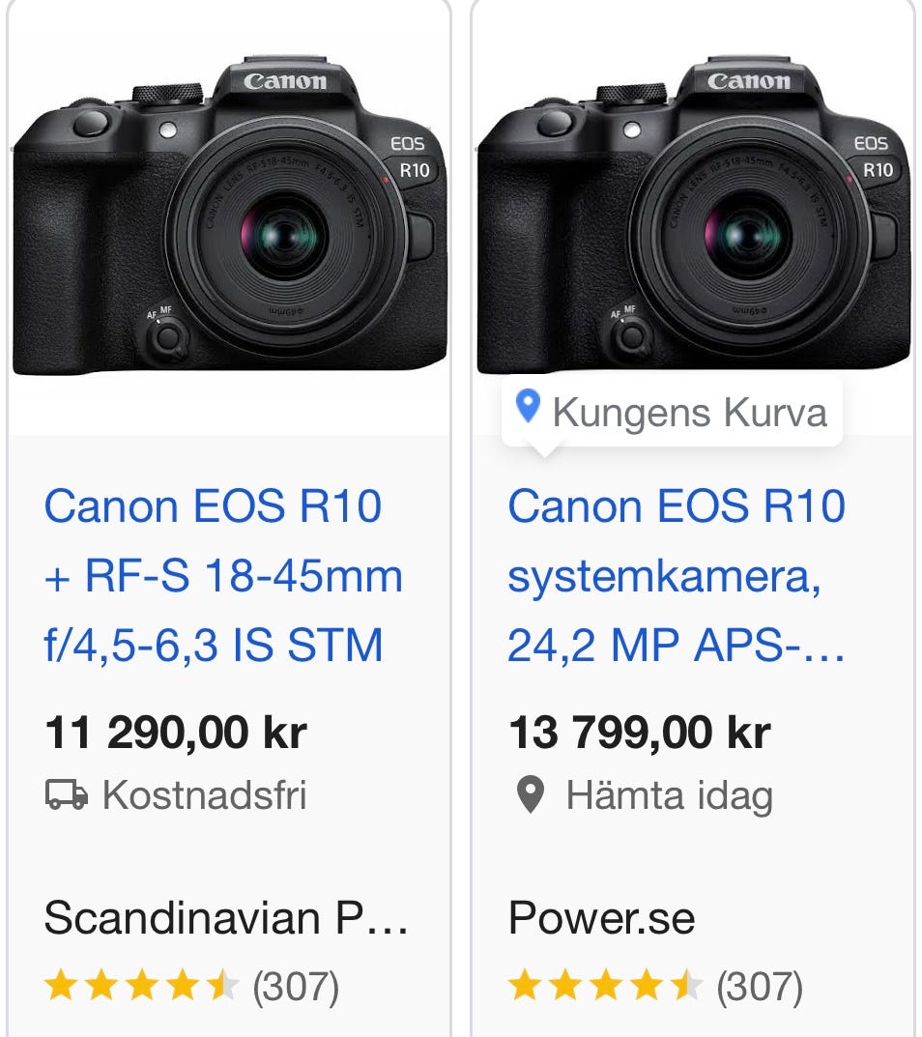Click the Canon logo on the left camera photo
The width and height of the screenshot is (922, 1037).
click(x=284, y=81)
